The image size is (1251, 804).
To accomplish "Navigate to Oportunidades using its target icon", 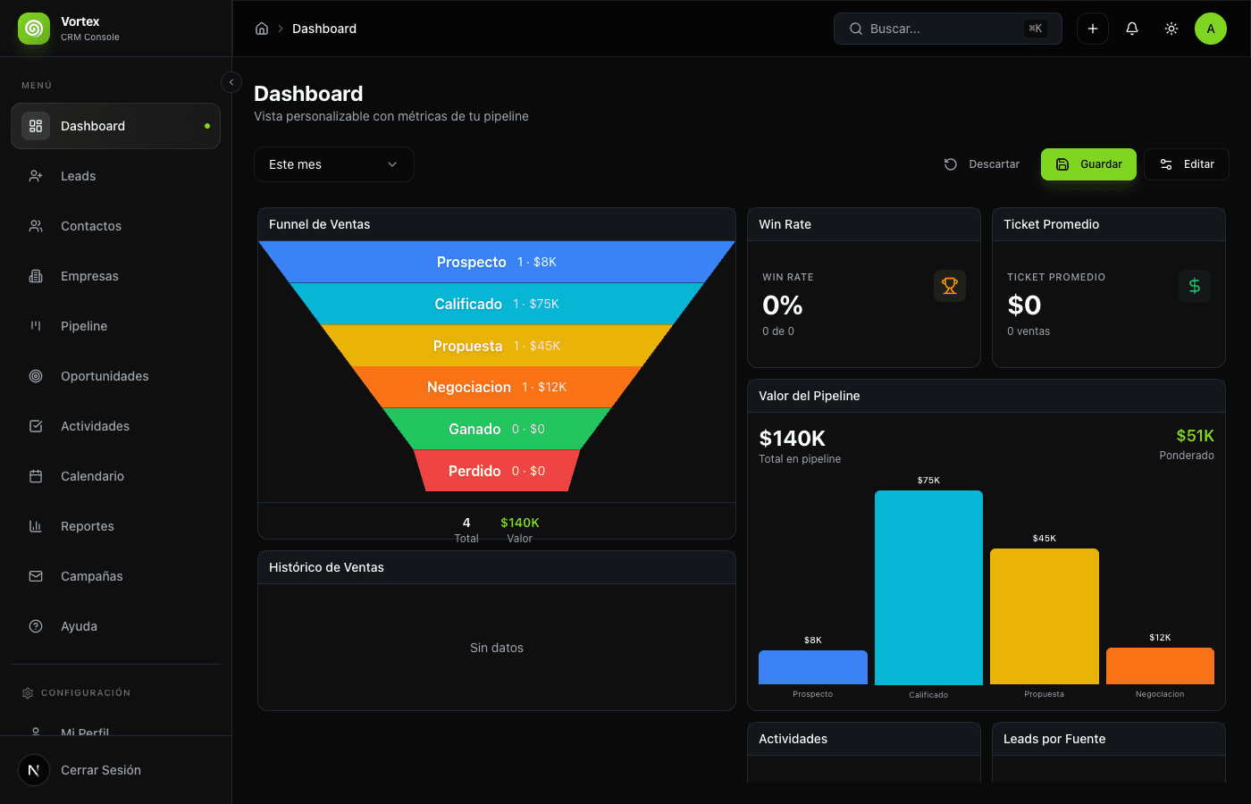I will [36, 376].
